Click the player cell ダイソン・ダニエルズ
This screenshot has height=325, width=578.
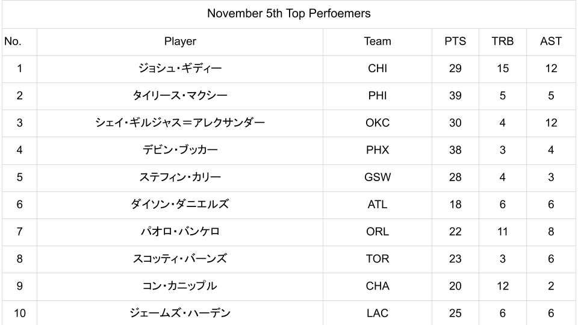click(180, 205)
